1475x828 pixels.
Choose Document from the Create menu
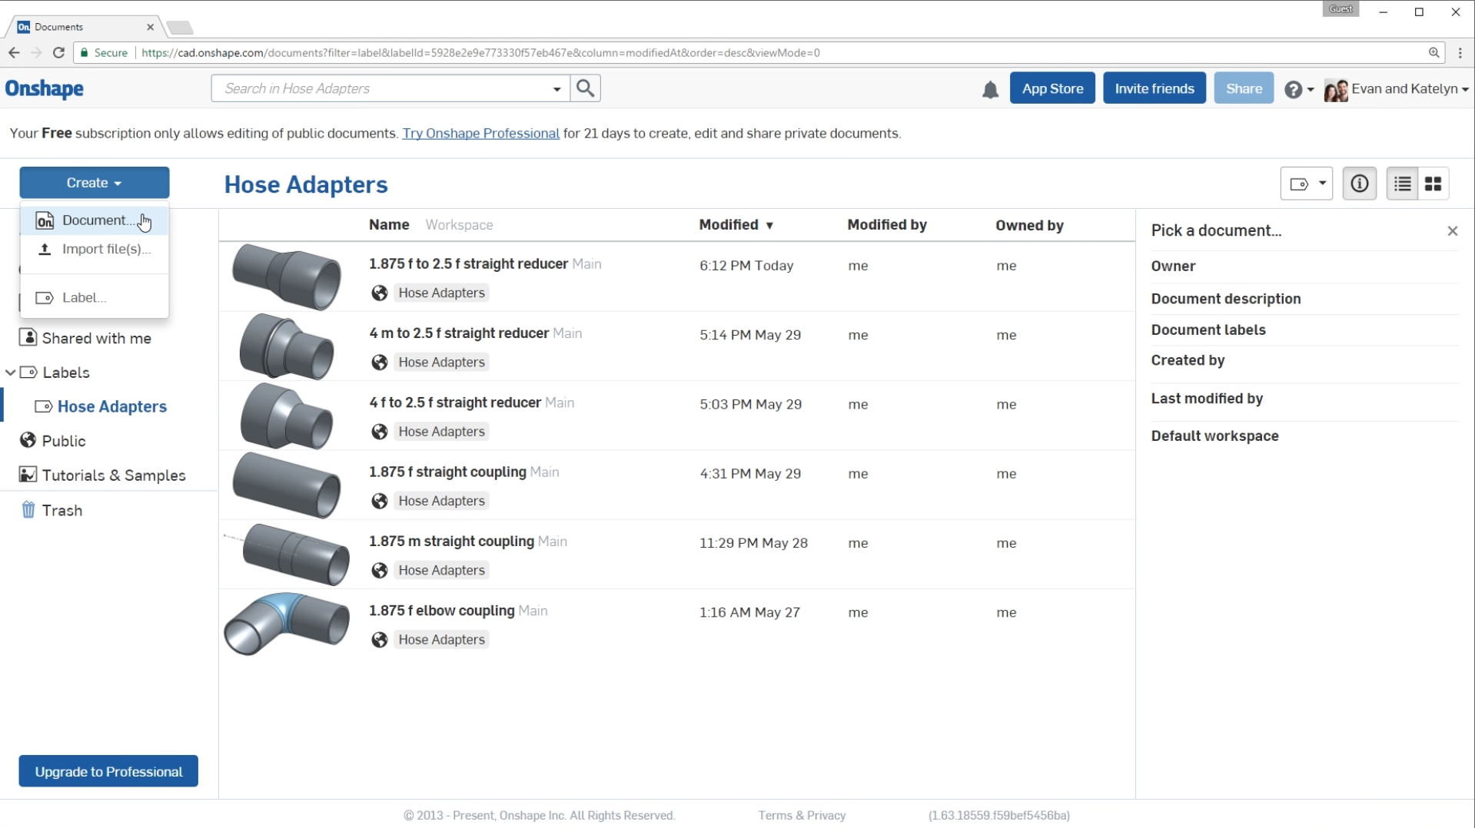[x=94, y=220]
